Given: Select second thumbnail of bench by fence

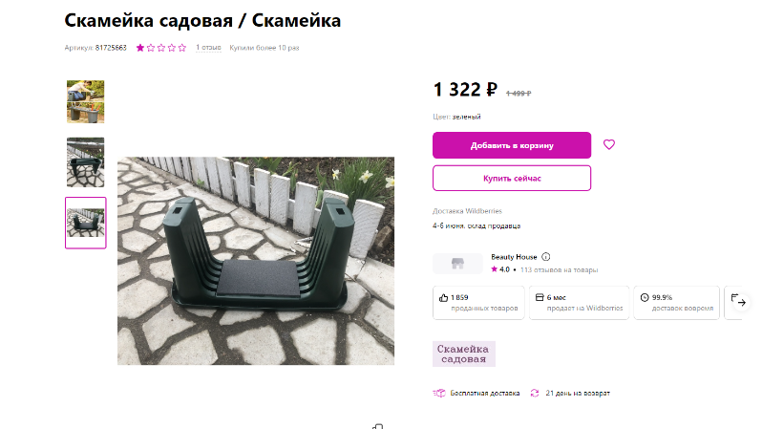Looking at the screenshot, I should pos(85,162).
